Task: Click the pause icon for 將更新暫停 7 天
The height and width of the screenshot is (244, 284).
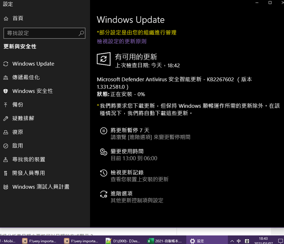Action: [104, 131]
